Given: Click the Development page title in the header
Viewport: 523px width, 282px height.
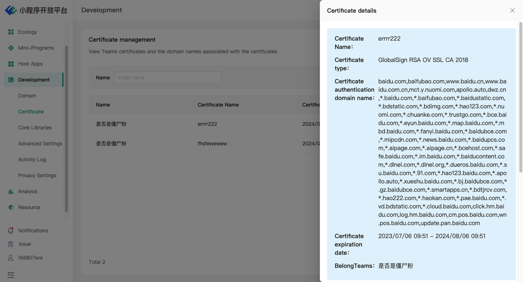Looking at the screenshot, I should [102, 10].
